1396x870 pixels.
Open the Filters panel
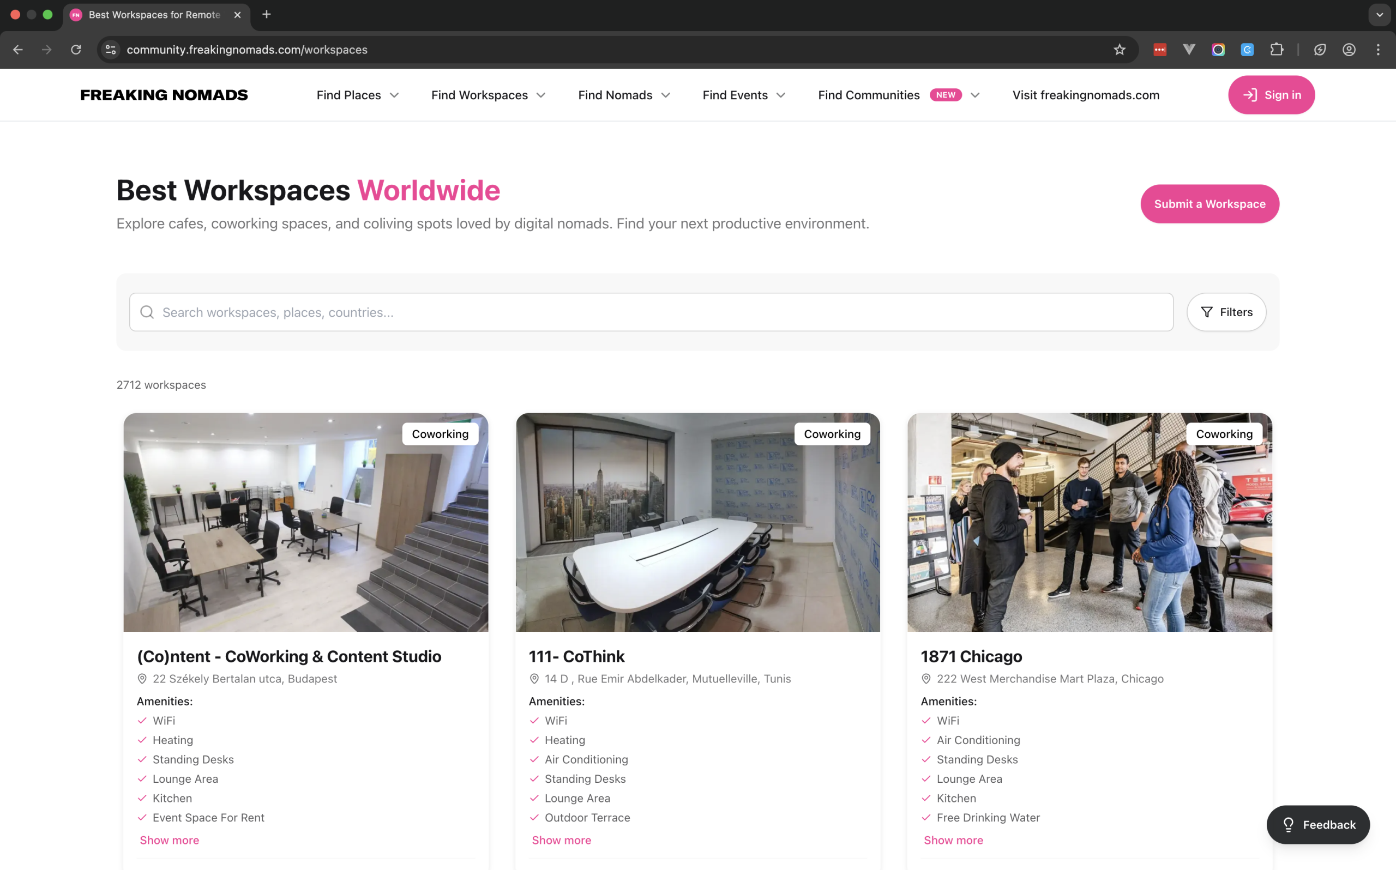(x=1226, y=312)
